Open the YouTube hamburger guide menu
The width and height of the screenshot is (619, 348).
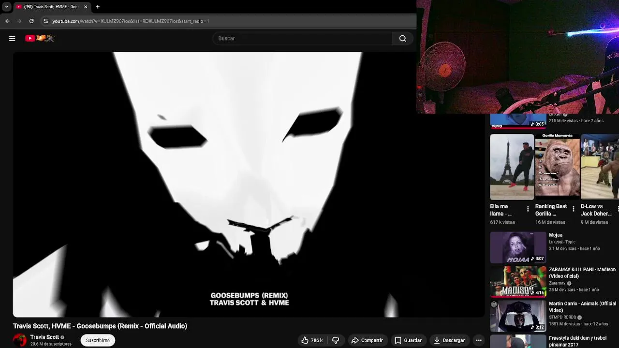[12, 38]
